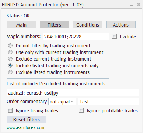Close the Account Protector panel
Viewport: 143px width, 133px height.
(139, 4)
